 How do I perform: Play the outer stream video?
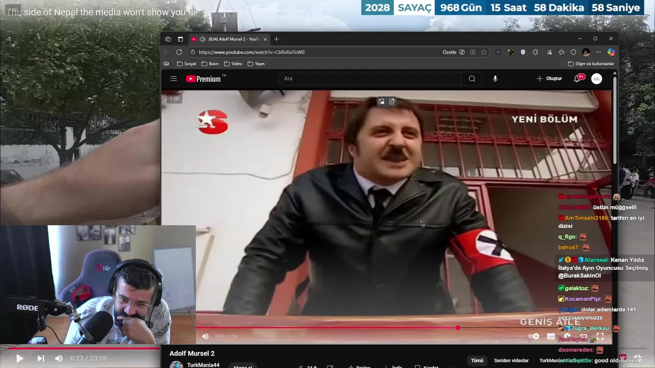19,358
